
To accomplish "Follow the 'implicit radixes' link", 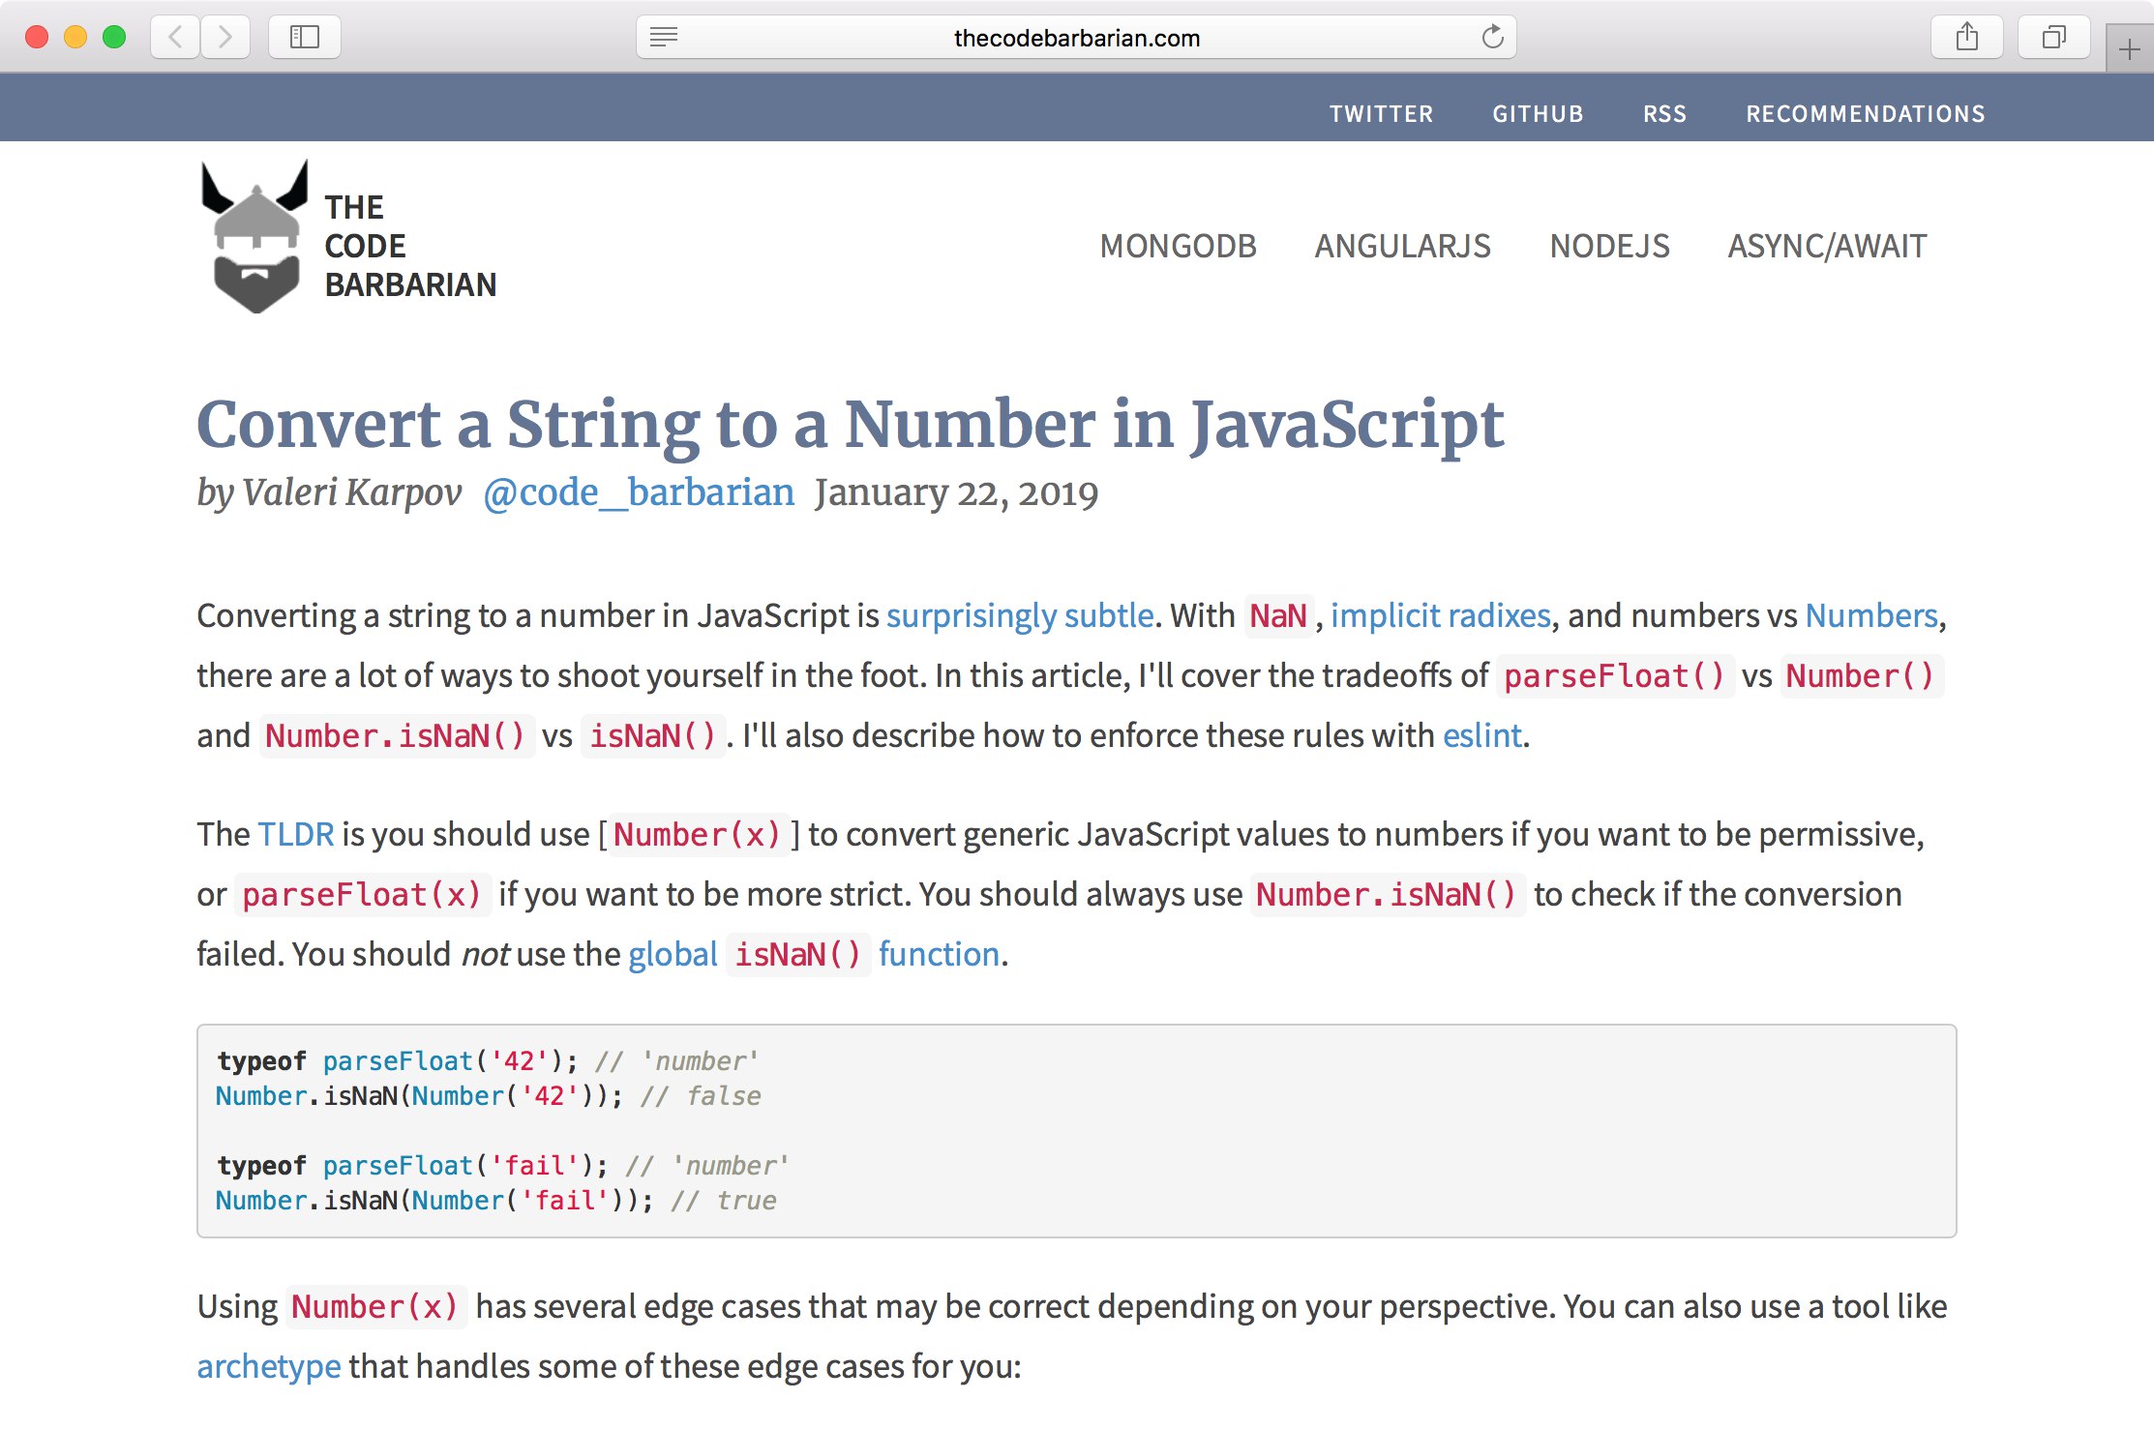I will (1440, 615).
